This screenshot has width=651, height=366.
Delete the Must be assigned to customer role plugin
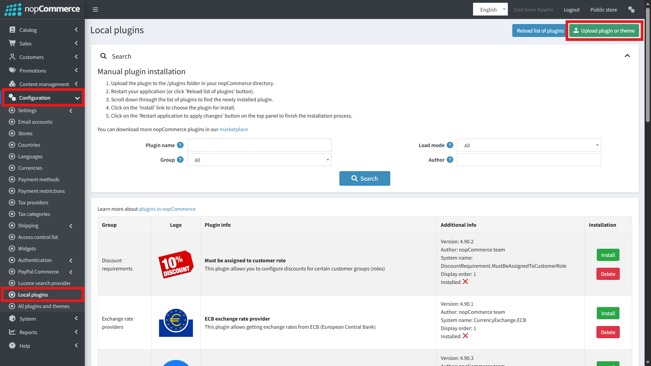pyautogui.click(x=608, y=274)
